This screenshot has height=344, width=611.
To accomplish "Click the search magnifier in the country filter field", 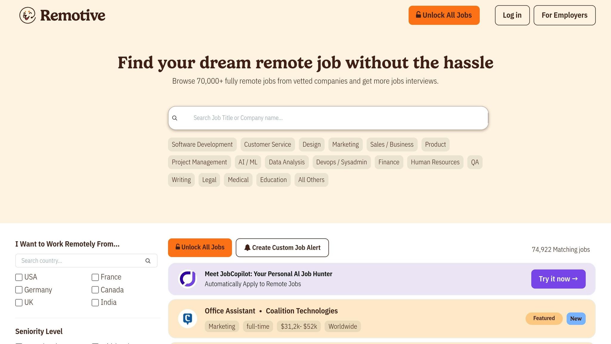I will [148, 261].
